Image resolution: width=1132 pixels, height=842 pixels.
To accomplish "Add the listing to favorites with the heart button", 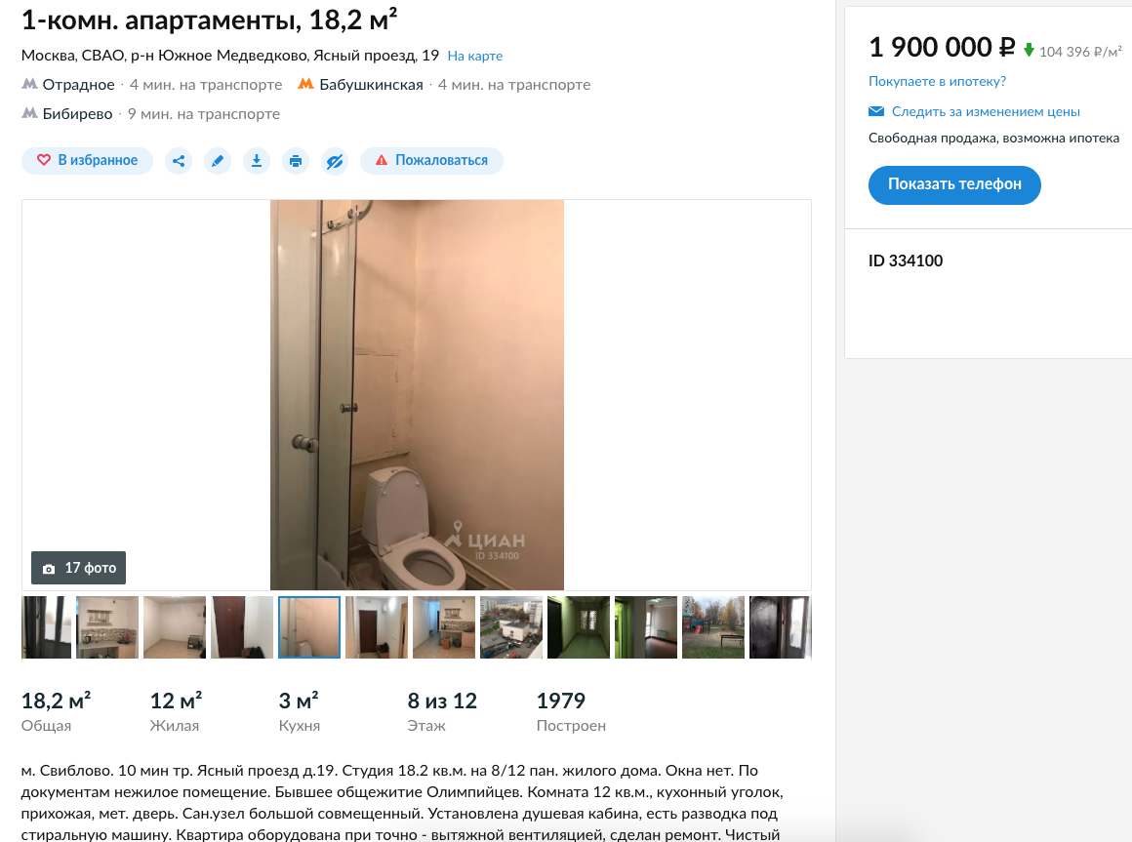I will (x=88, y=161).
